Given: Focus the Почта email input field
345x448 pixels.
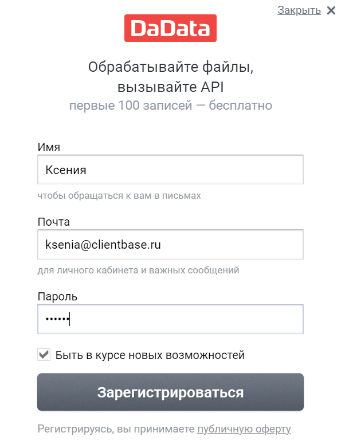Looking at the screenshot, I should [x=170, y=245].
